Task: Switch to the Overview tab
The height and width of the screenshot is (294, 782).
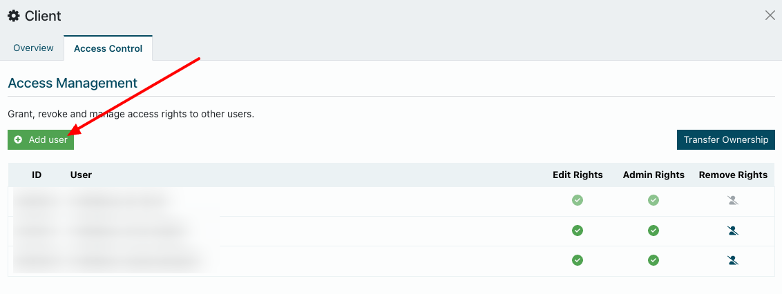Action: (33, 48)
